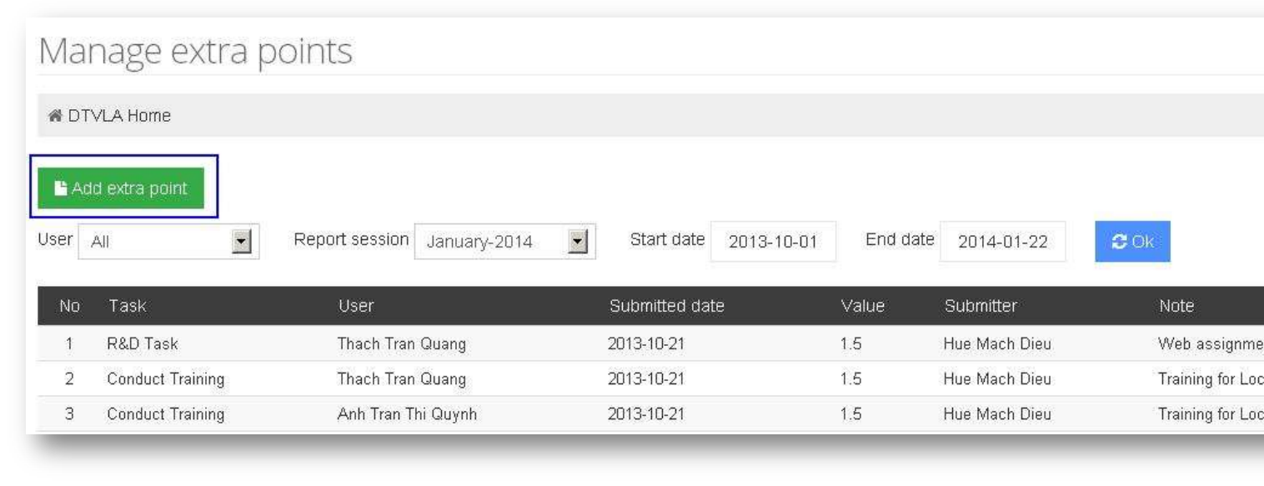1264x486 pixels.
Task: Click the Value column header
Action: point(862,306)
